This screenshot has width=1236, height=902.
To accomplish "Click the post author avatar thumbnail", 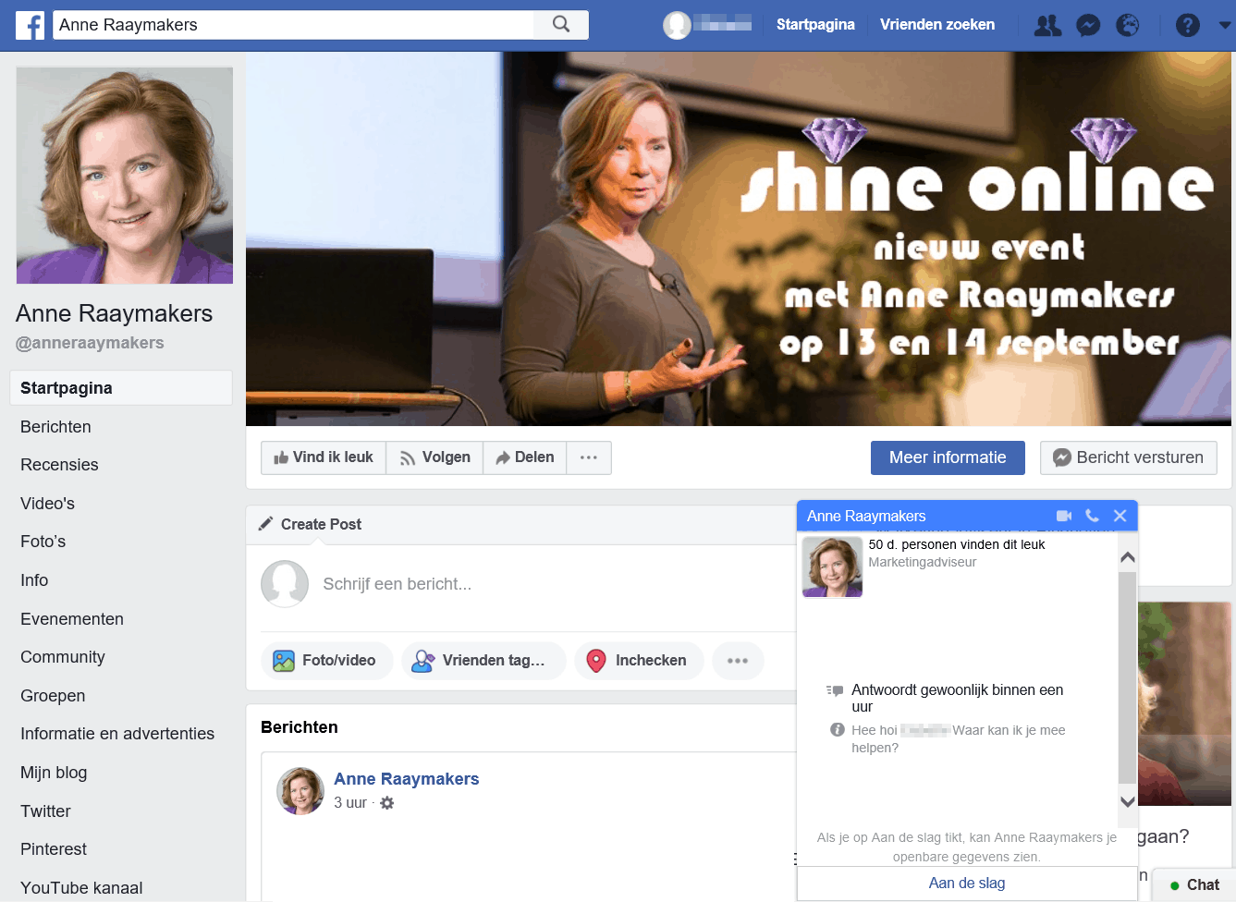I will point(300,791).
